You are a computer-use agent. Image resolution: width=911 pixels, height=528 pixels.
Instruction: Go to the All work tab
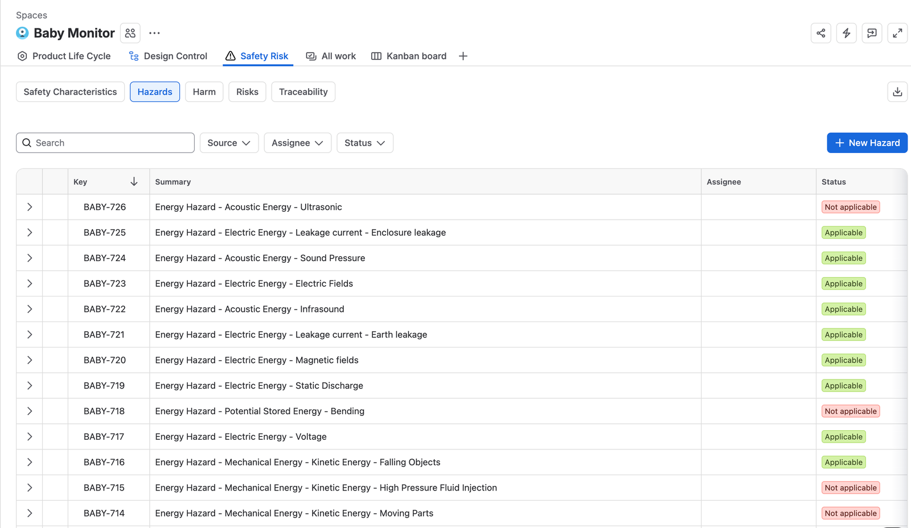(331, 56)
